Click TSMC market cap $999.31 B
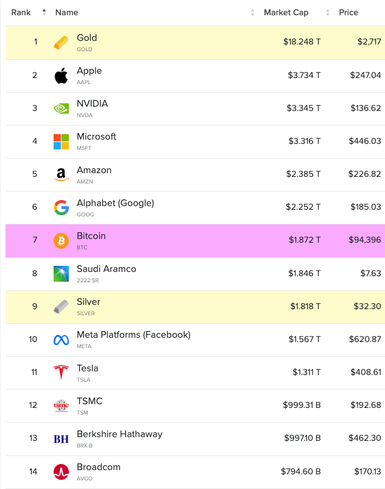This screenshot has width=385, height=489. tap(302, 405)
